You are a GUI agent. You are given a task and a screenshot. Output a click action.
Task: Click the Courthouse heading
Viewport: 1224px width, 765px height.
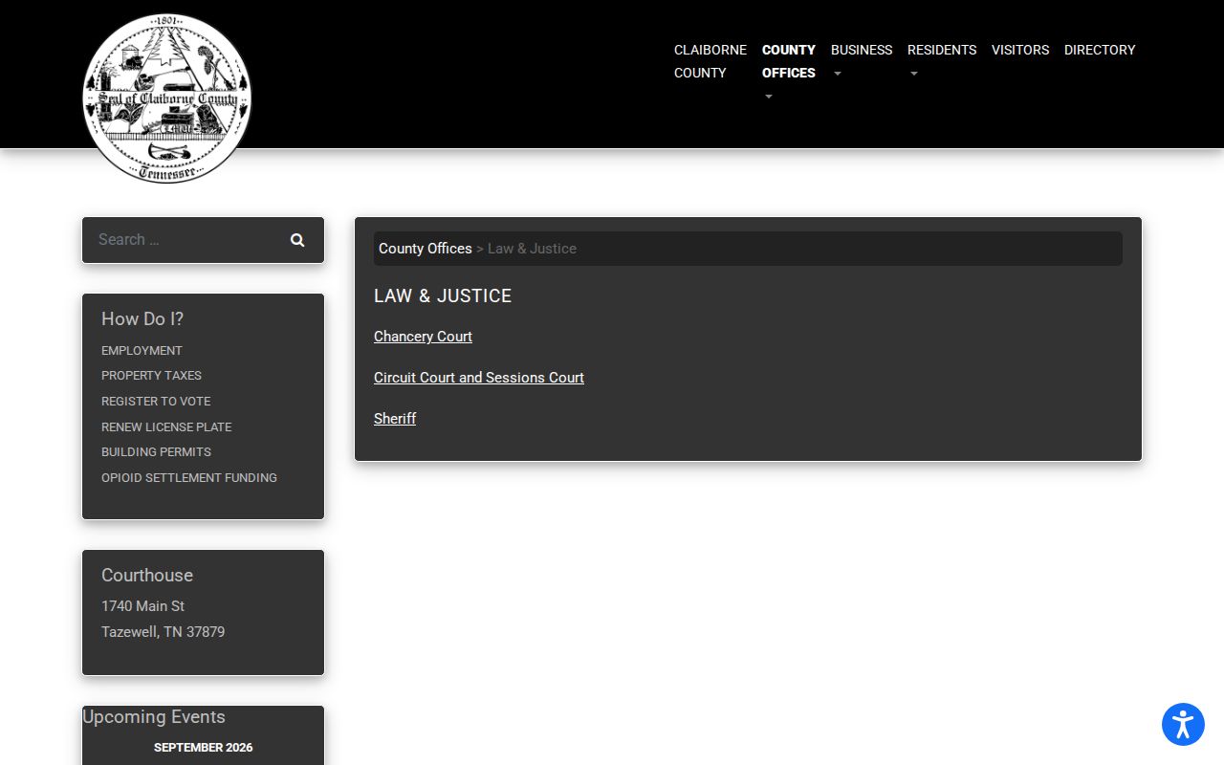[147, 576]
